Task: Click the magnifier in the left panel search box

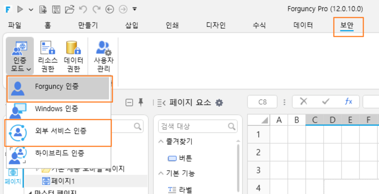Action: click(137, 126)
